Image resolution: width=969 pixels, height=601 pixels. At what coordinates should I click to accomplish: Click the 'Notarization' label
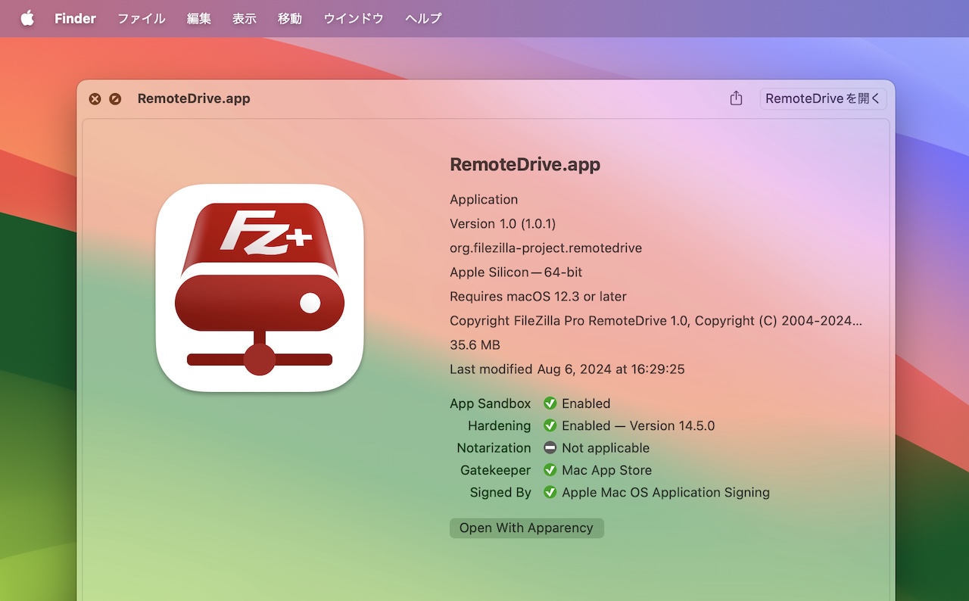pos(494,447)
